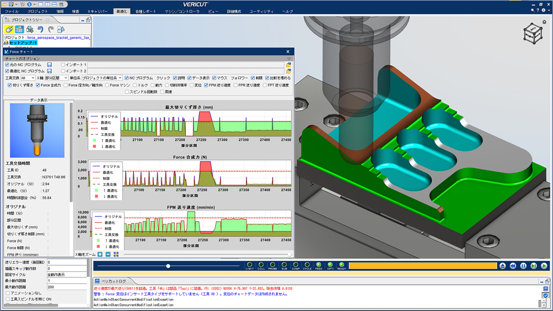Click the view cube in 3D viewport
The image size is (553, 311).
click(x=533, y=34)
